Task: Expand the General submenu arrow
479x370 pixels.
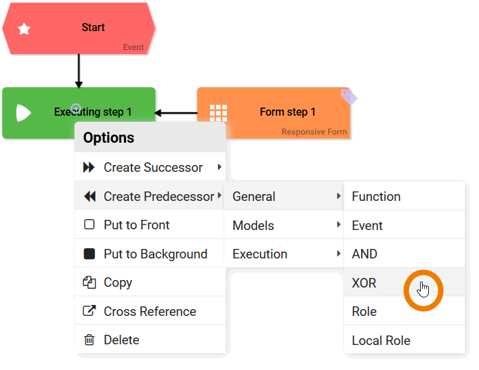Action: point(338,196)
